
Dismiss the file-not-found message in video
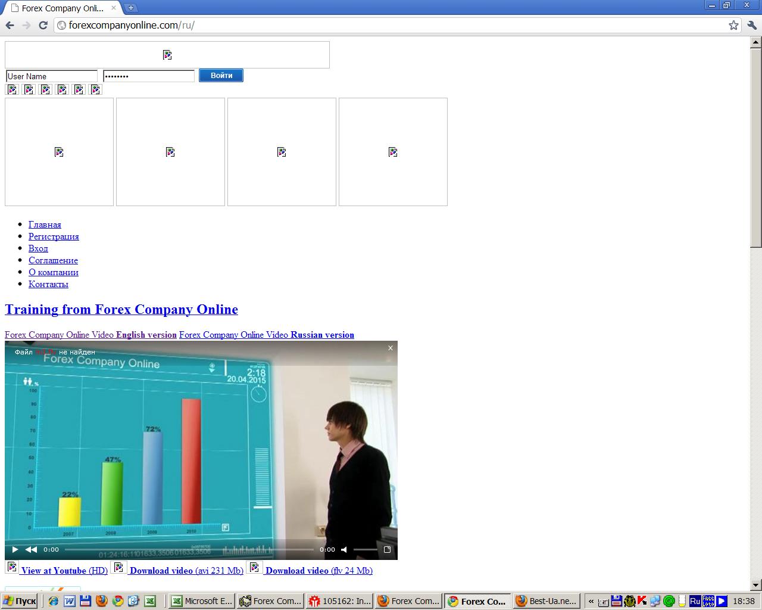pyautogui.click(x=391, y=348)
